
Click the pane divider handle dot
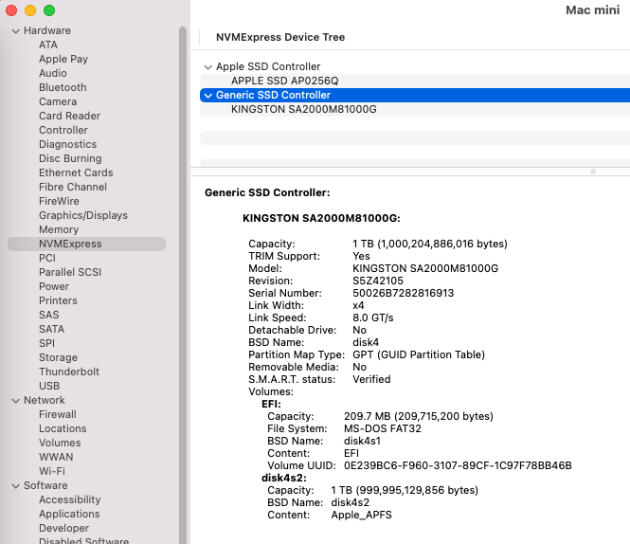click(x=593, y=172)
